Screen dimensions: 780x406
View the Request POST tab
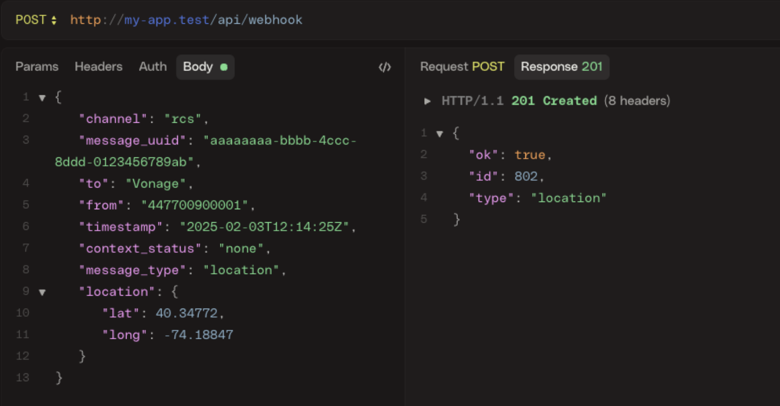click(x=462, y=66)
